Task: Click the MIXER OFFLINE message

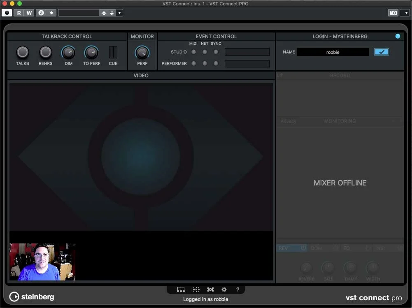Action: [x=340, y=183]
